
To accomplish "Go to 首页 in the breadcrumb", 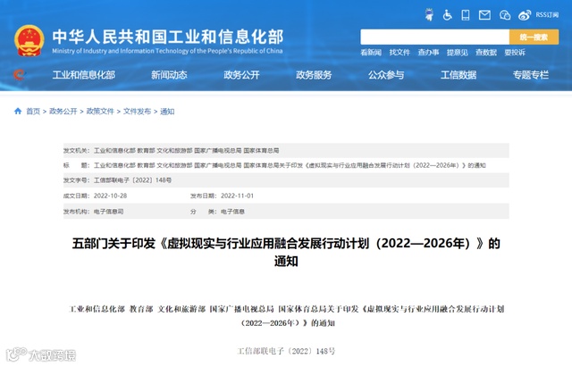I will coord(33,111).
